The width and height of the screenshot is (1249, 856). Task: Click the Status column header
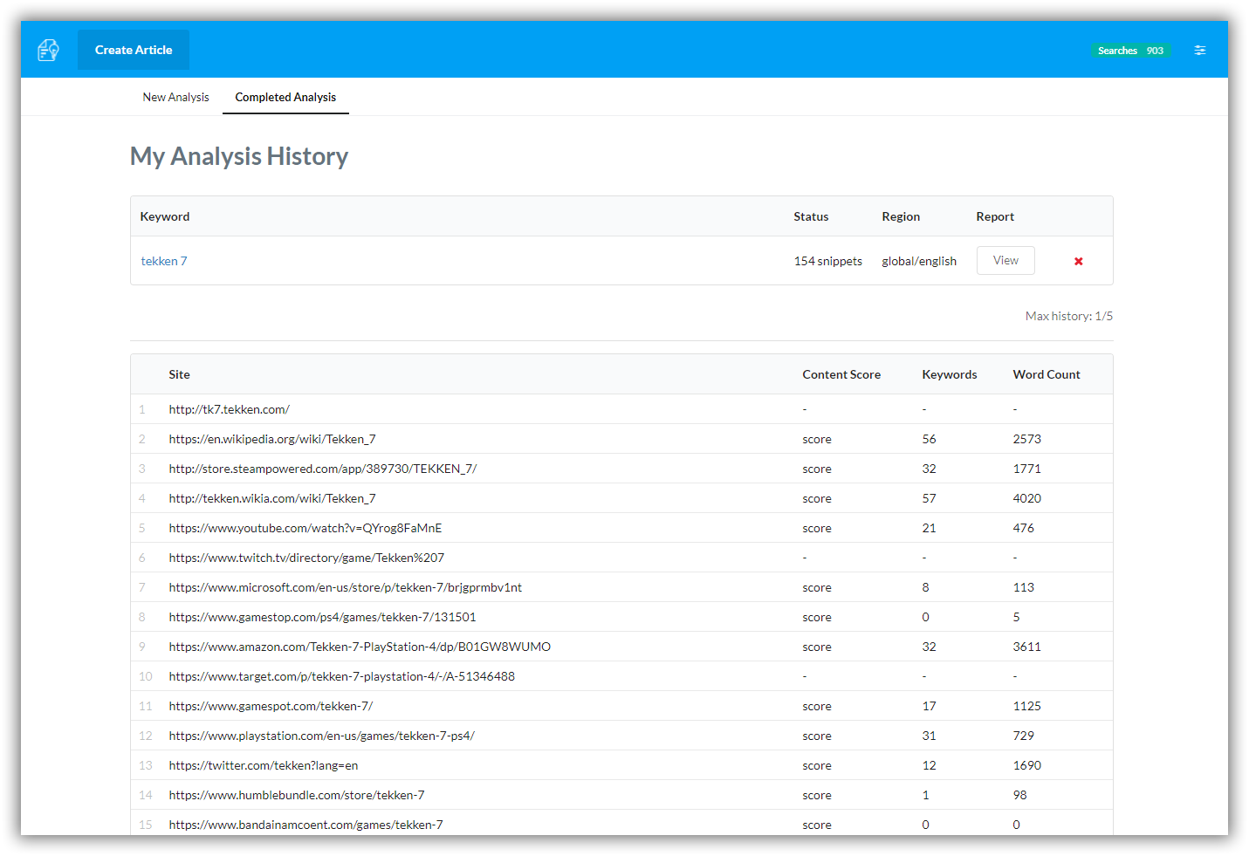811,216
